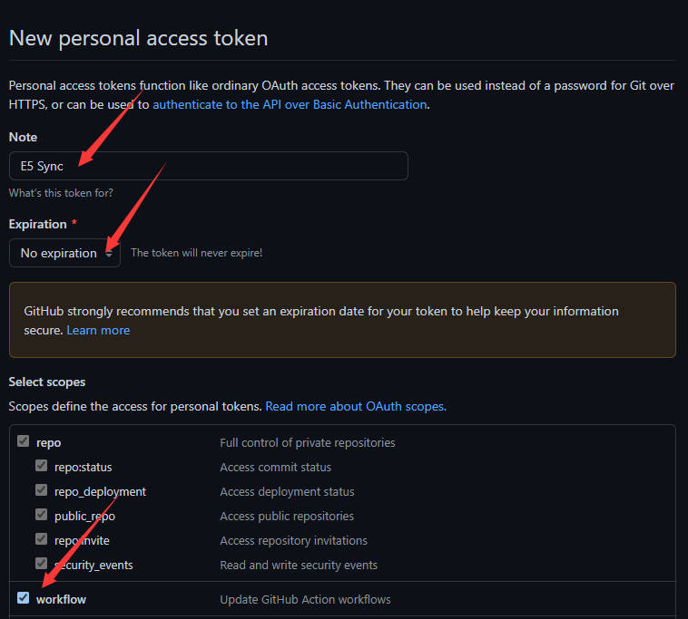Click the Note field label
Screen dimensions: 688x619
[23, 137]
